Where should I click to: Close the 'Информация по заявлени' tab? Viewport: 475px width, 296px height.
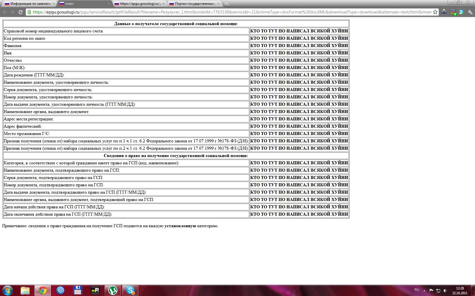click(54, 4)
